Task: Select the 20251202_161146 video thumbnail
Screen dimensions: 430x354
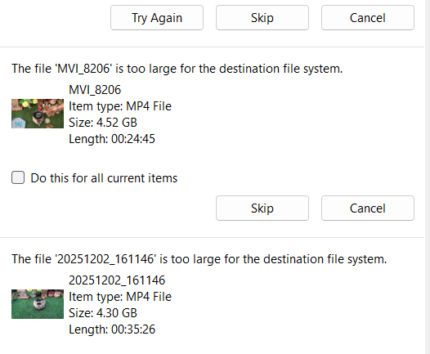Action: point(38,304)
